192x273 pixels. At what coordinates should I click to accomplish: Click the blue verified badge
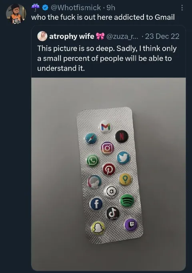click(x=45, y=8)
